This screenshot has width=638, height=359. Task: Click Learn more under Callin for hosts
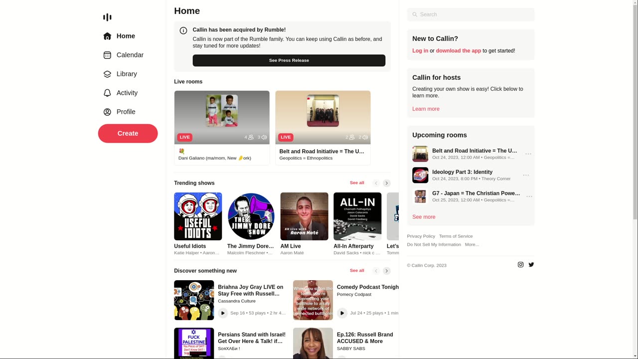[x=426, y=109]
